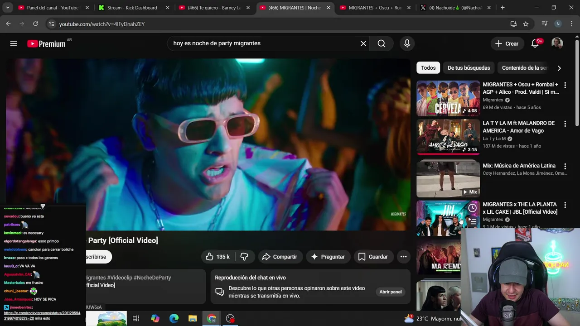Screen dimensions: 580x326
Task: Open more actions menu under the video
Action: pyautogui.click(x=403, y=257)
